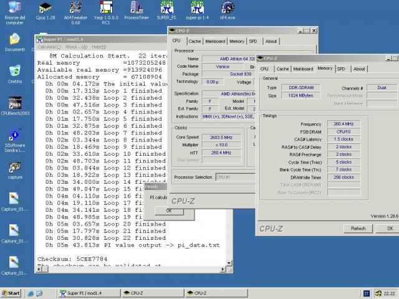Switch to Cache tab in back CPU-Z
This screenshot has height=299, width=399.
tap(195, 42)
